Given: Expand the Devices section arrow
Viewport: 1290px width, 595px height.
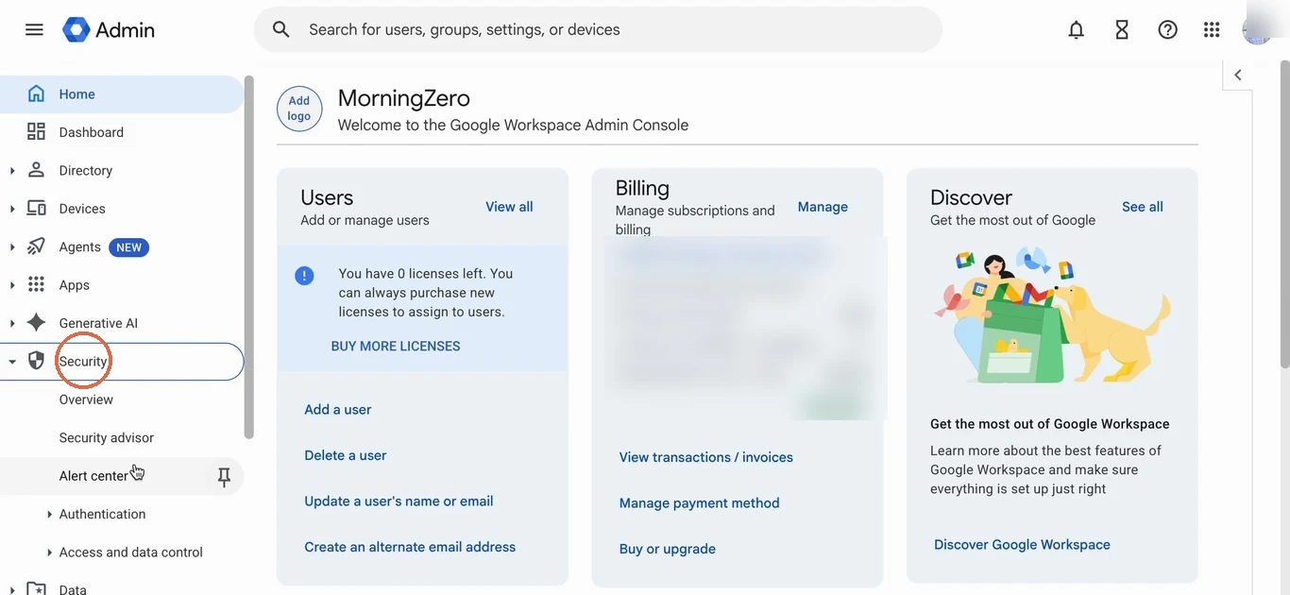Looking at the screenshot, I should pyautogui.click(x=12, y=209).
